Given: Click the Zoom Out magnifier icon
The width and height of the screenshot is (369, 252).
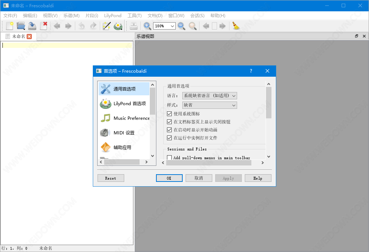Looking at the screenshot, I should (x=182, y=26).
